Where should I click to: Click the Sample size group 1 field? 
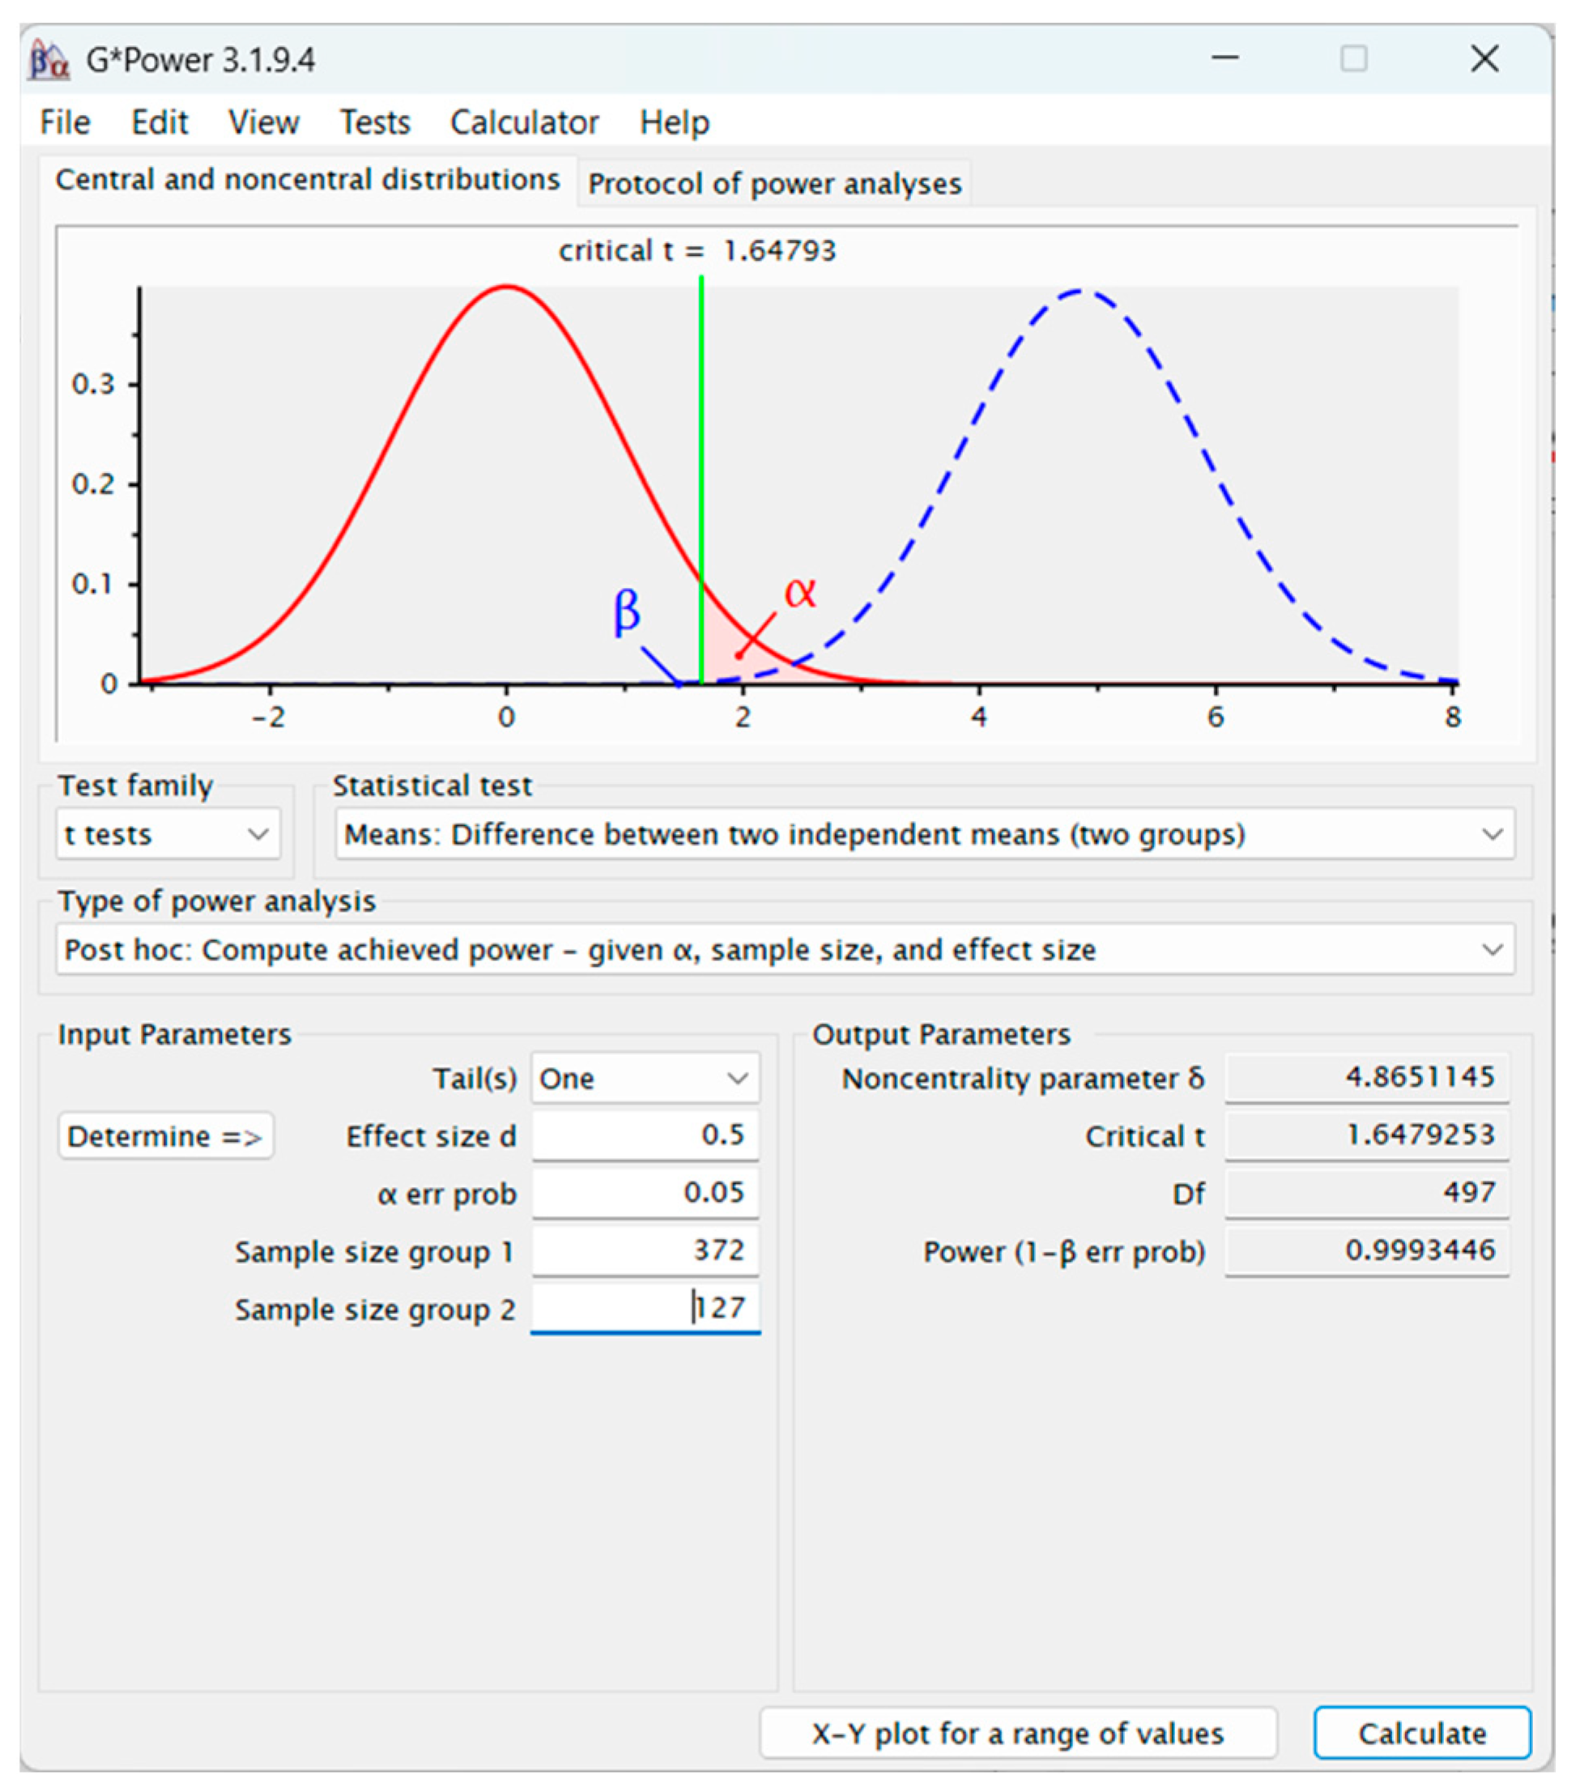pos(645,1251)
